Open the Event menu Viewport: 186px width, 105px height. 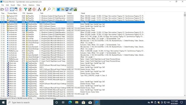tap(13, 5)
